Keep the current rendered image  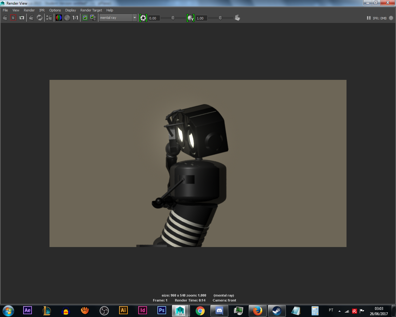tap(85, 18)
